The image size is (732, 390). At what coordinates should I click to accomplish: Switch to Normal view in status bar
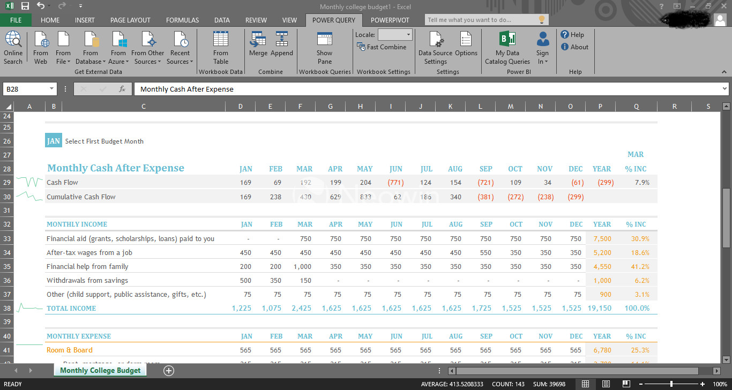585,384
